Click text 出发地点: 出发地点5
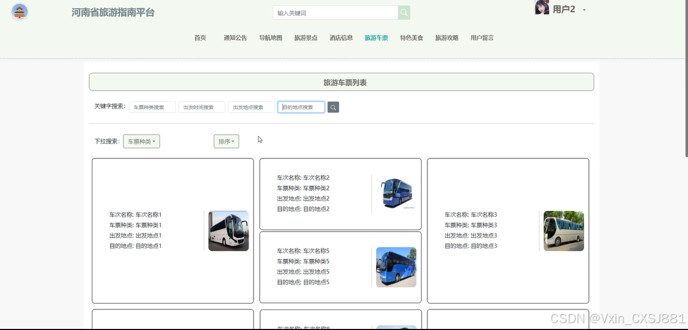 303,272
